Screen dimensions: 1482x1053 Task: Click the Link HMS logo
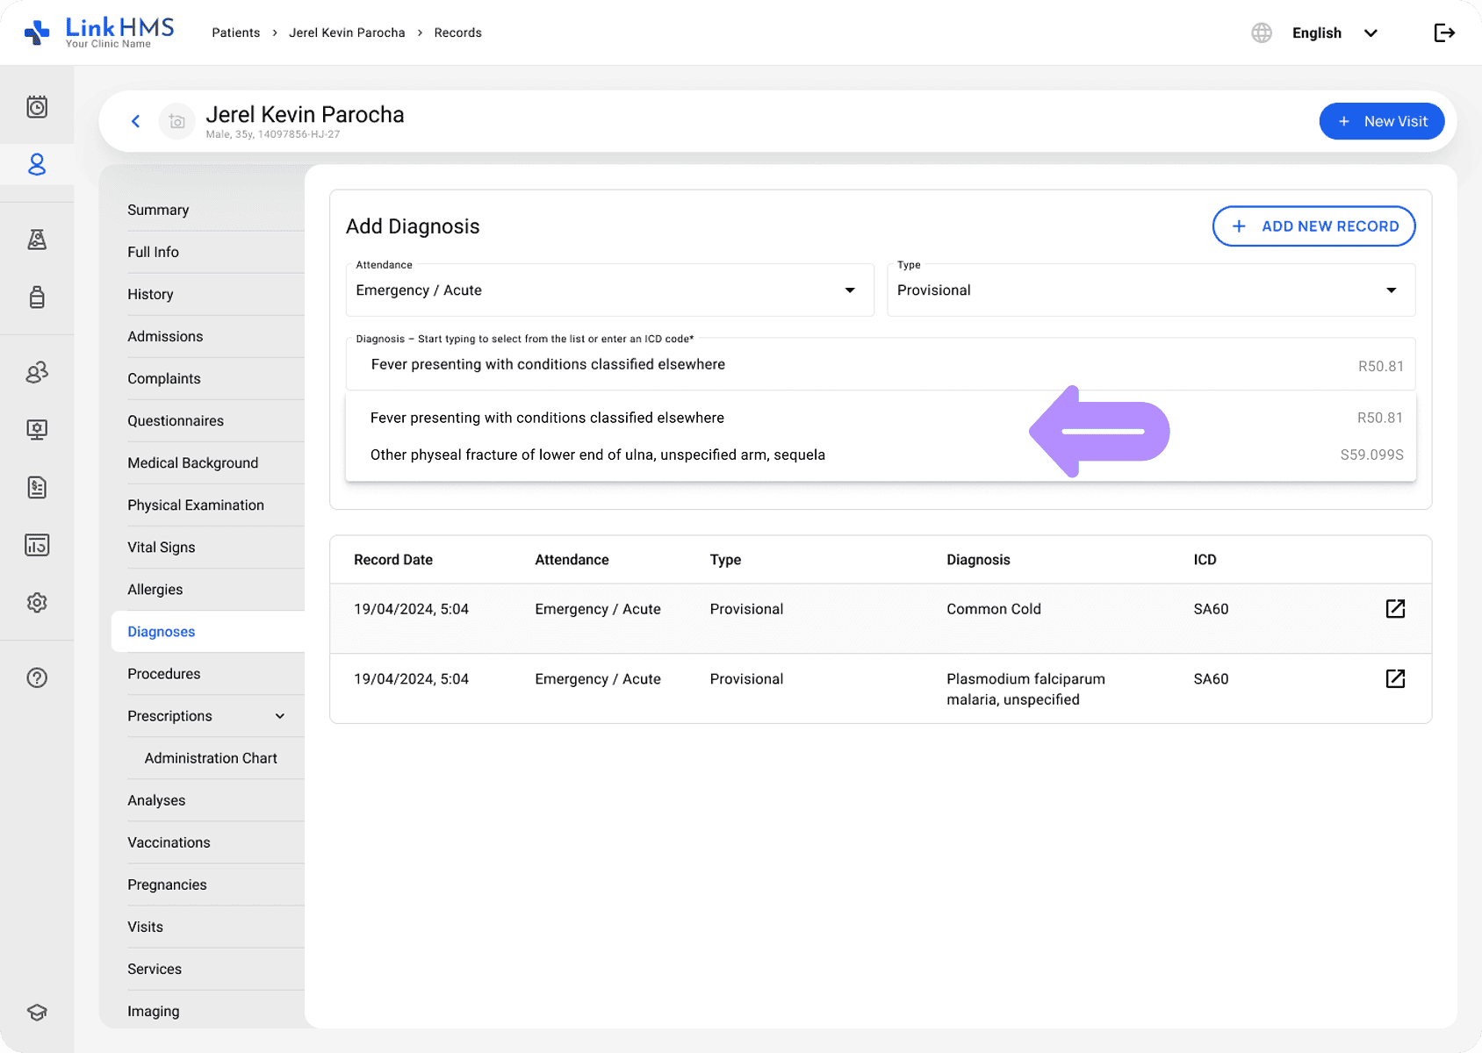point(98,32)
